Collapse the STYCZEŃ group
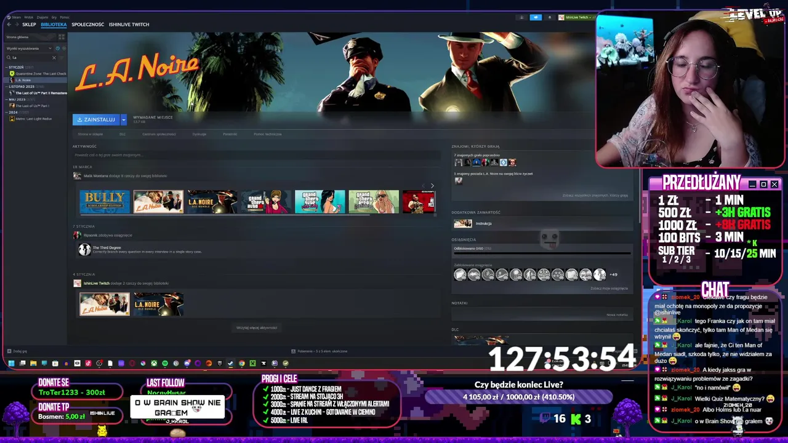 7,67
